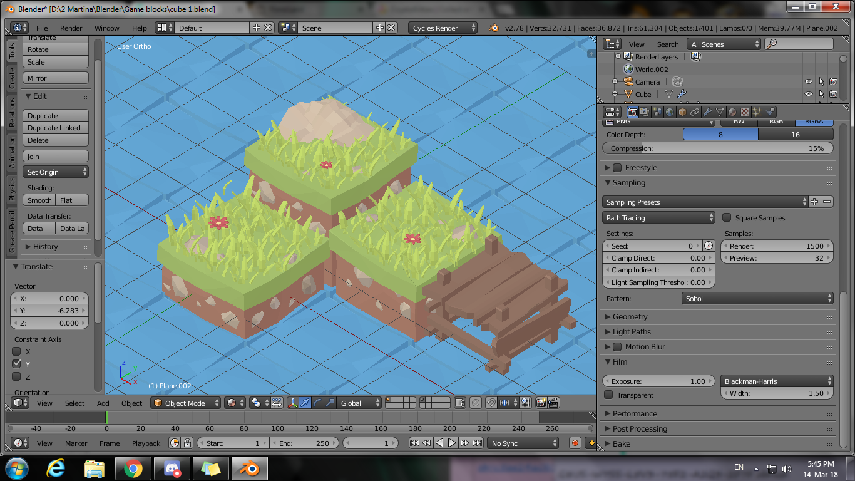Viewport: 855px width, 481px height.
Task: Open the Material properties tab
Action: click(x=732, y=112)
